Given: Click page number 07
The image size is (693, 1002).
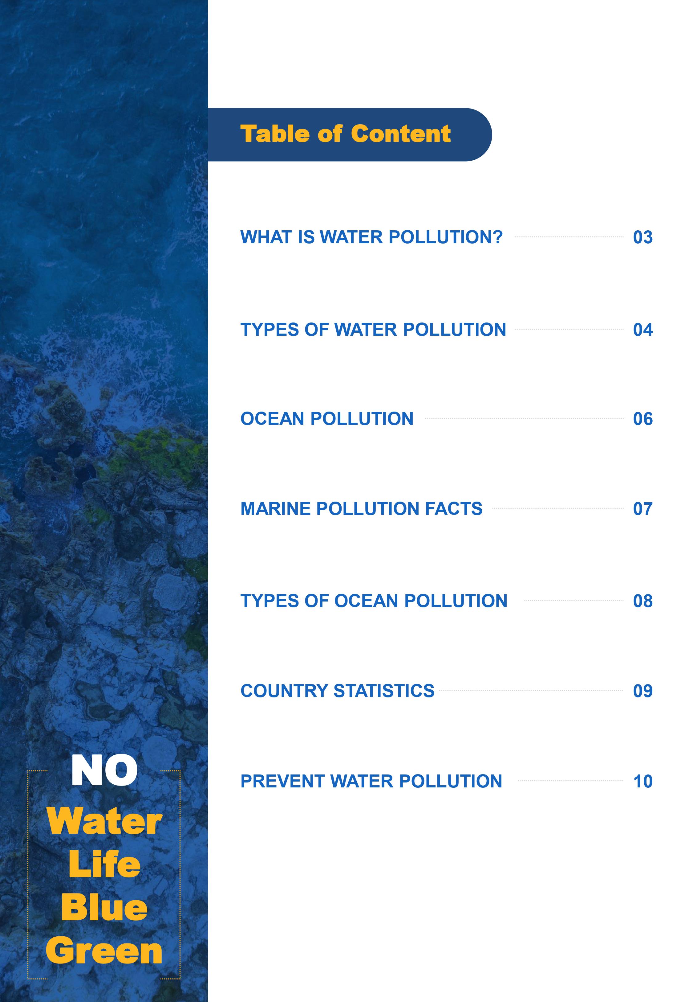Looking at the screenshot, I should (x=642, y=509).
